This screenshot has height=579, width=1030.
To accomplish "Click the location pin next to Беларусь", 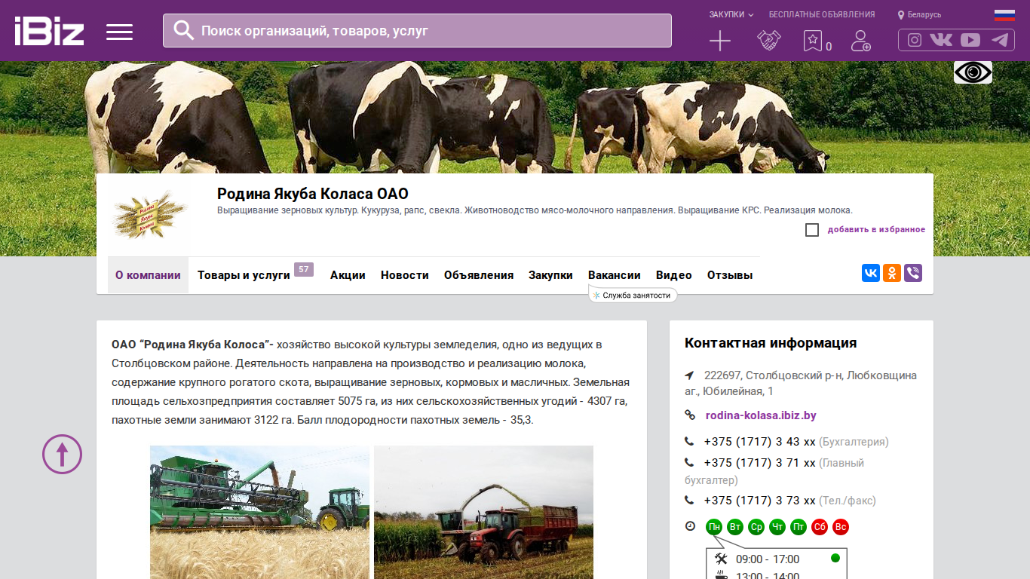I will (901, 15).
